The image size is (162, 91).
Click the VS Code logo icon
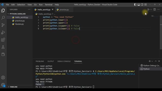click(x=2, y=5)
